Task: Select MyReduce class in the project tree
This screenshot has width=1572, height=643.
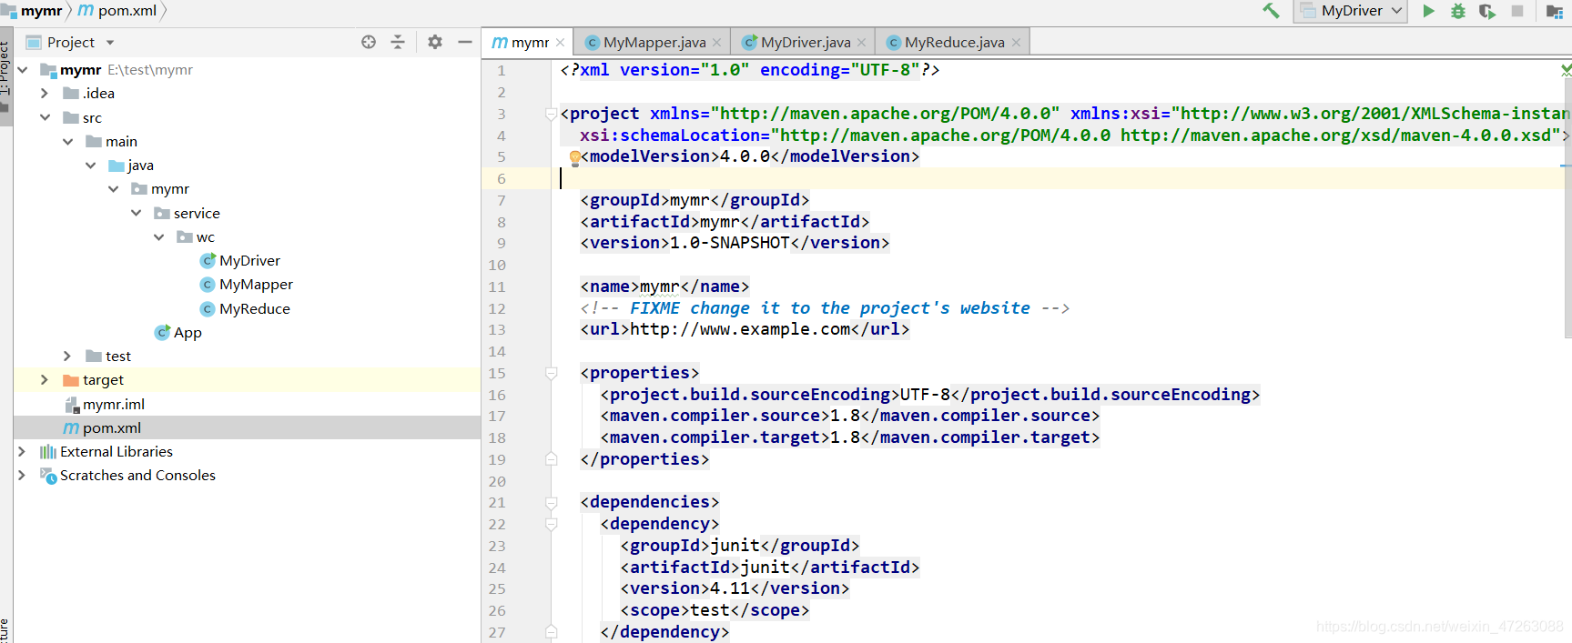Action: click(245, 309)
